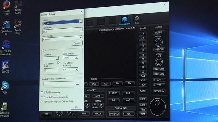Open the Remote Control desktop shortcut
Image resolution: width=218 pixels, height=122 pixels.
tap(18, 7)
